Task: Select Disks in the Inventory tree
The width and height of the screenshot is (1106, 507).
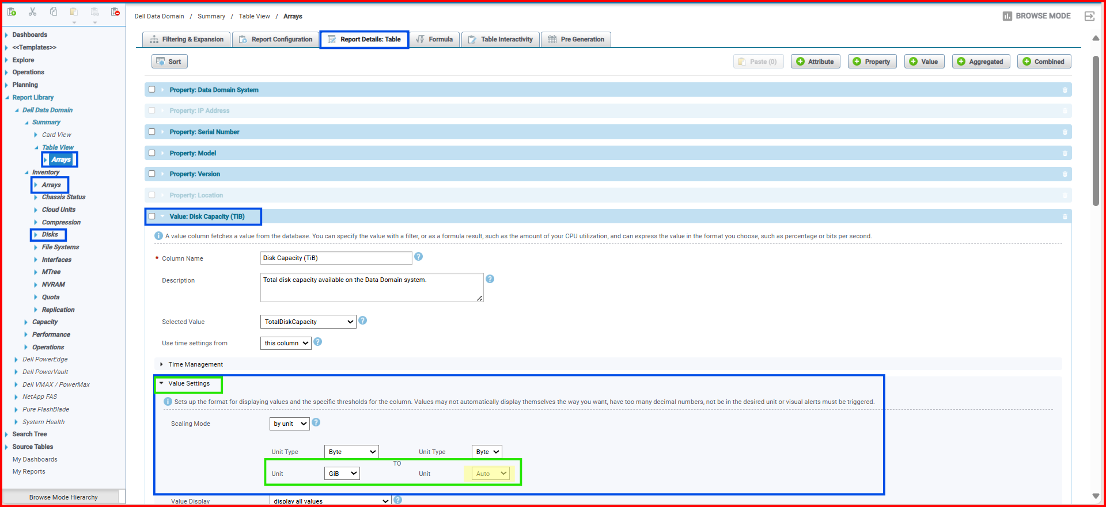Action: (x=50, y=234)
